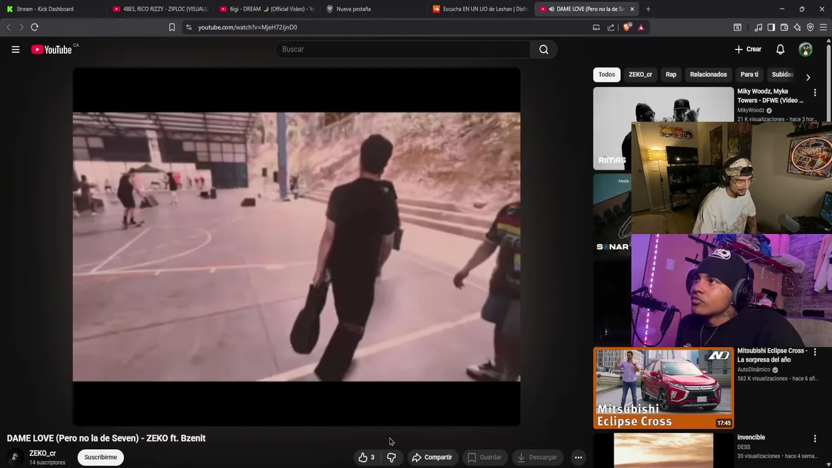The image size is (832, 468).
Task: Select the ZEKO_cr filter chip
Action: [640, 74]
